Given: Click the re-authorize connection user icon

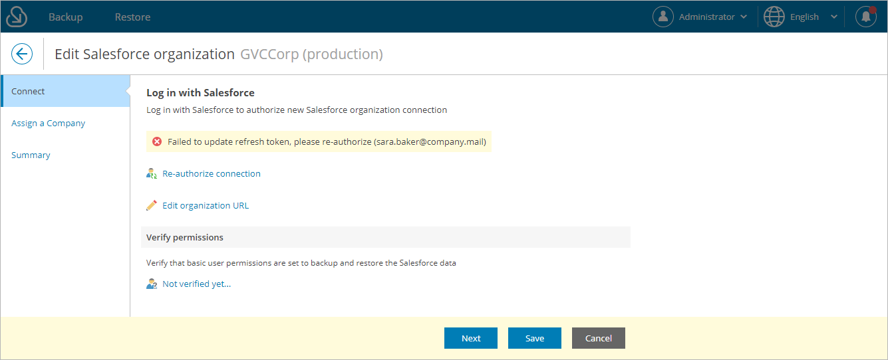Looking at the screenshot, I should point(152,174).
